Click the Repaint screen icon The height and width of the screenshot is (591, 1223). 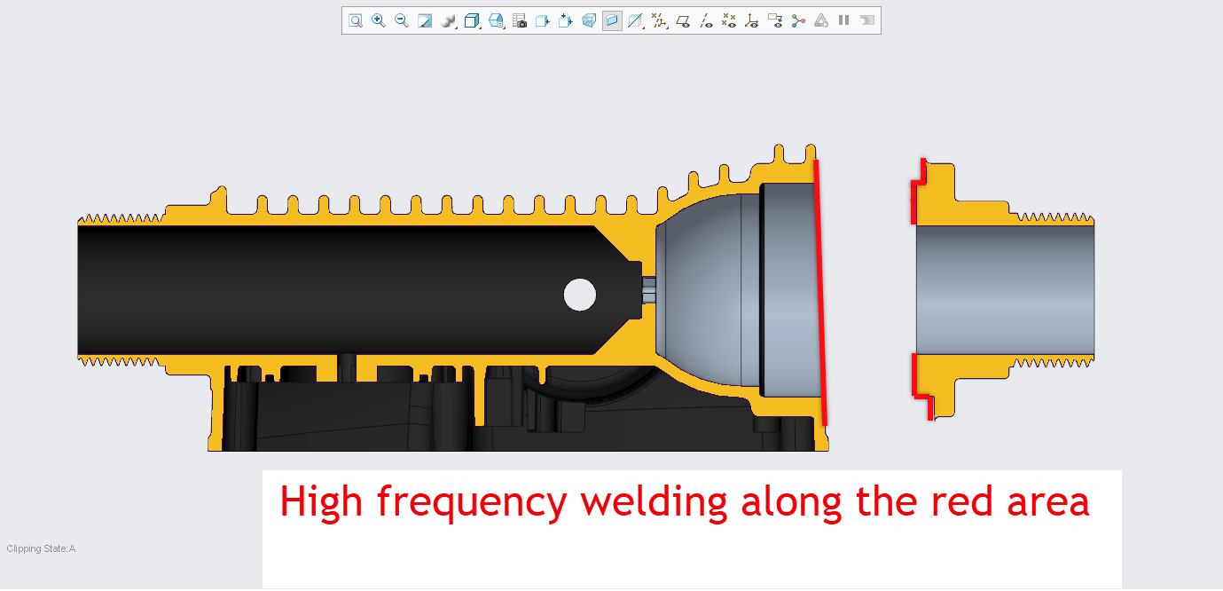425,20
